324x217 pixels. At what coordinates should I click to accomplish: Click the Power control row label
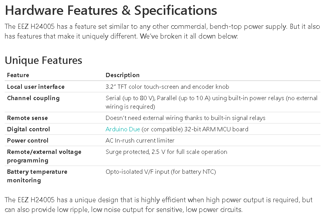[x=28, y=141]
